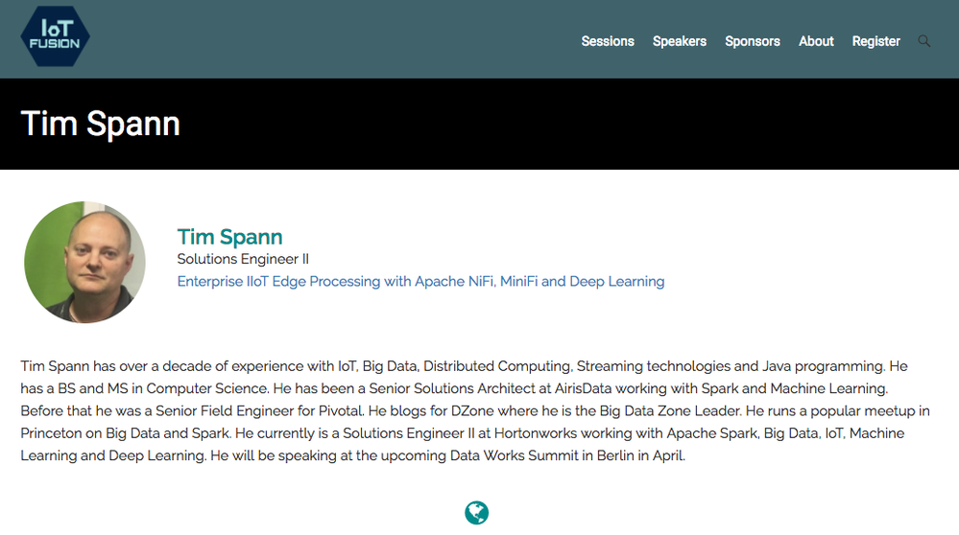Open the Enterprise IIoT Edge Processing session link
Viewport: 959px width, 535px height.
(420, 281)
